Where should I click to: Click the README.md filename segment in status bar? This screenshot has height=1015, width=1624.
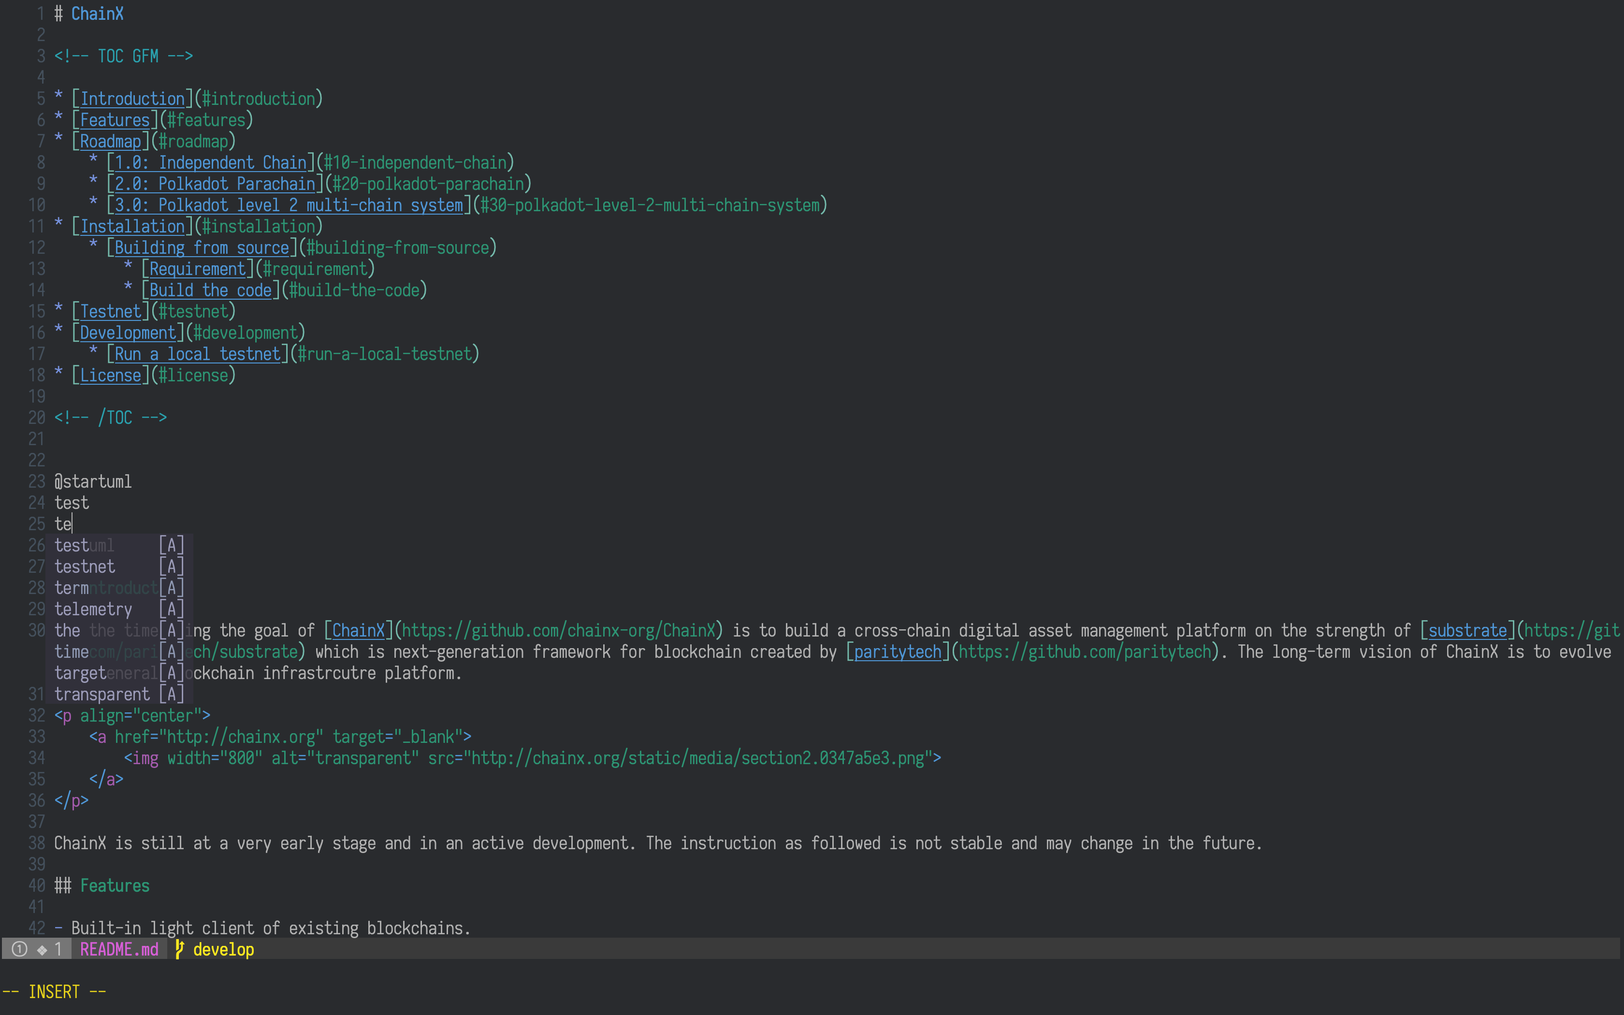coord(119,949)
